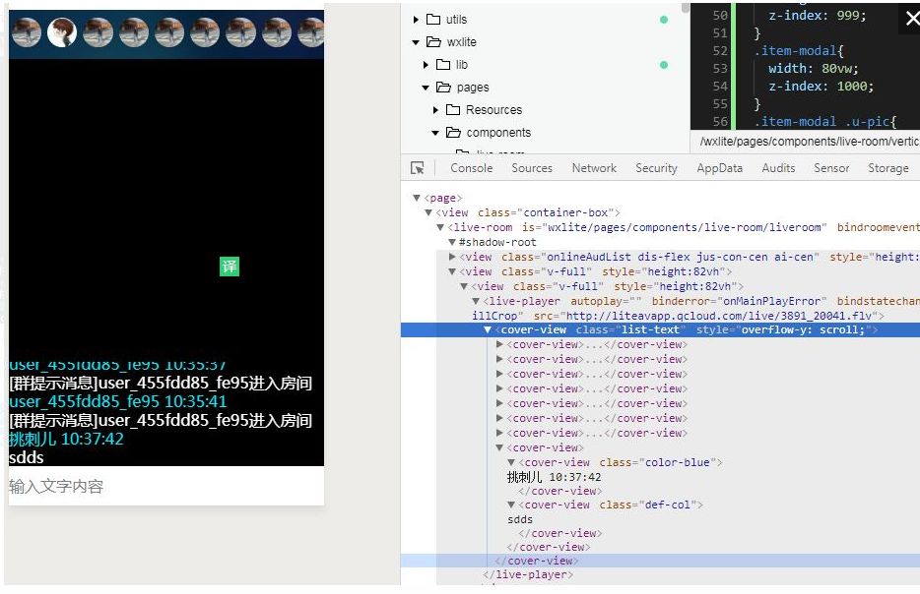Open the AppData tab

(719, 168)
